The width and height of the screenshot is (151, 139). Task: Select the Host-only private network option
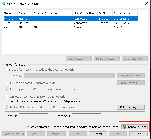coord(7,89)
